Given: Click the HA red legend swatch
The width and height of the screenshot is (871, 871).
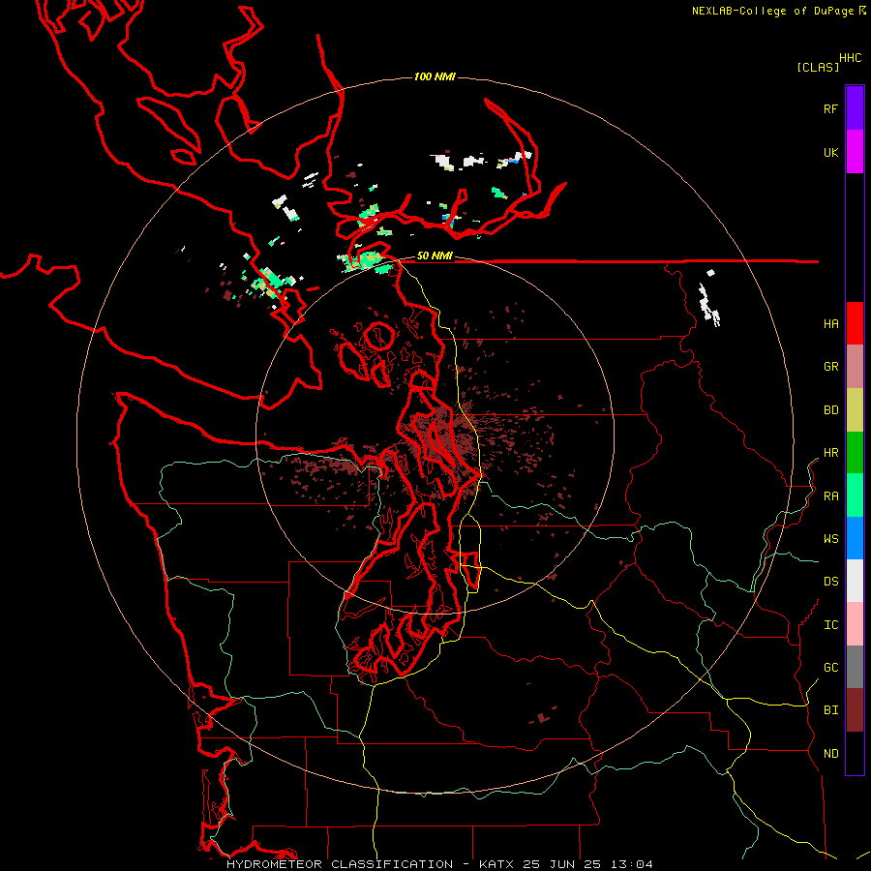Looking at the screenshot, I should pyautogui.click(x=855, y=323).
